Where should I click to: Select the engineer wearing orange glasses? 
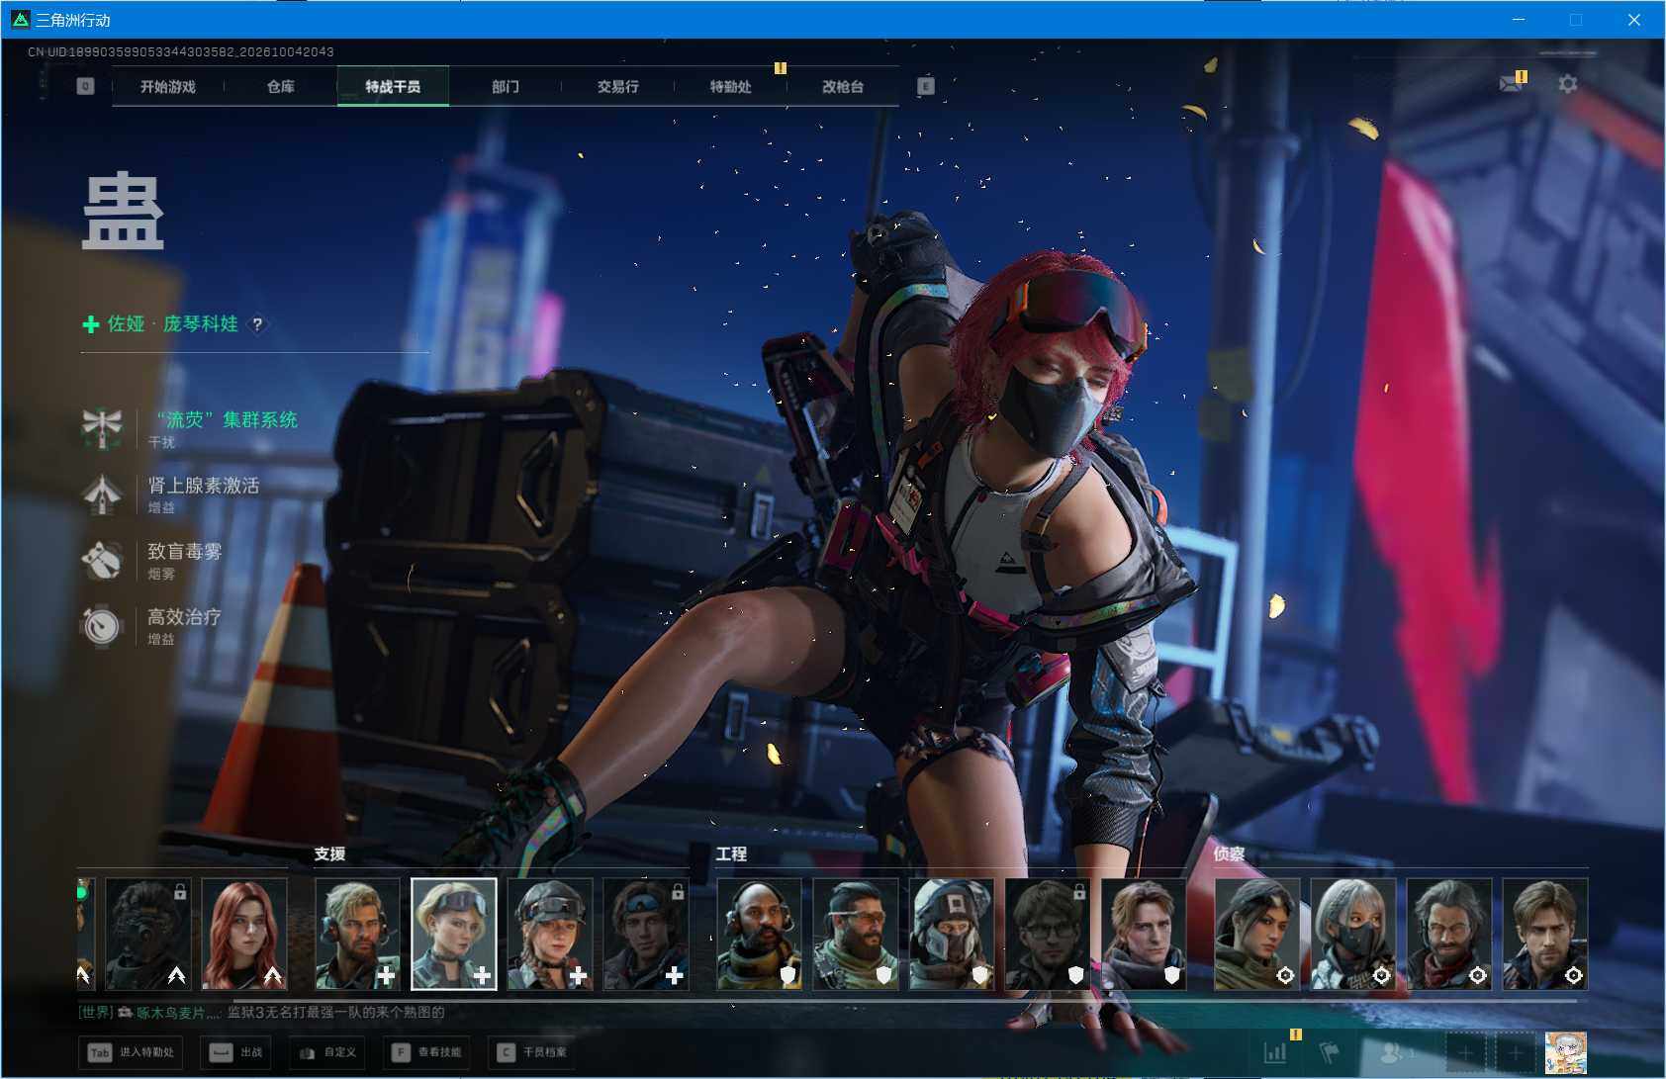(856, 935)
